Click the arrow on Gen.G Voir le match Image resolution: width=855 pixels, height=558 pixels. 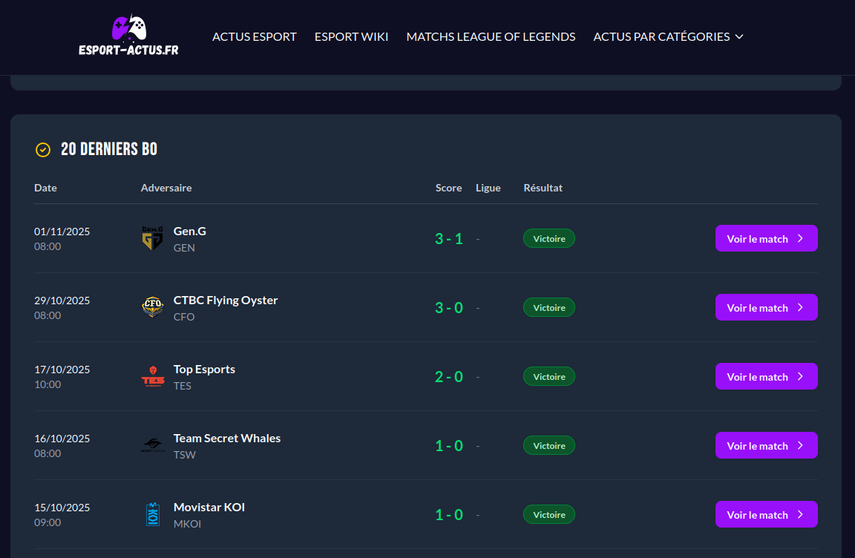[801, 239]
